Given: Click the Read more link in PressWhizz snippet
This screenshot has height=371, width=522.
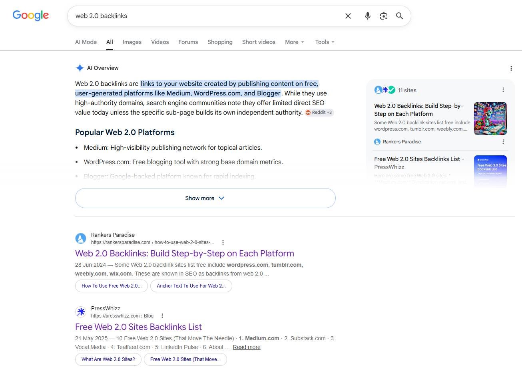Looking at the screenshot, I should click(x=247, y=347).
